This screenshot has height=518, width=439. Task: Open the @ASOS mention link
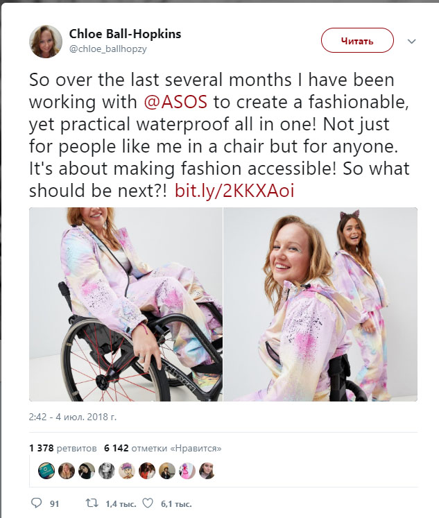[175, 101]
